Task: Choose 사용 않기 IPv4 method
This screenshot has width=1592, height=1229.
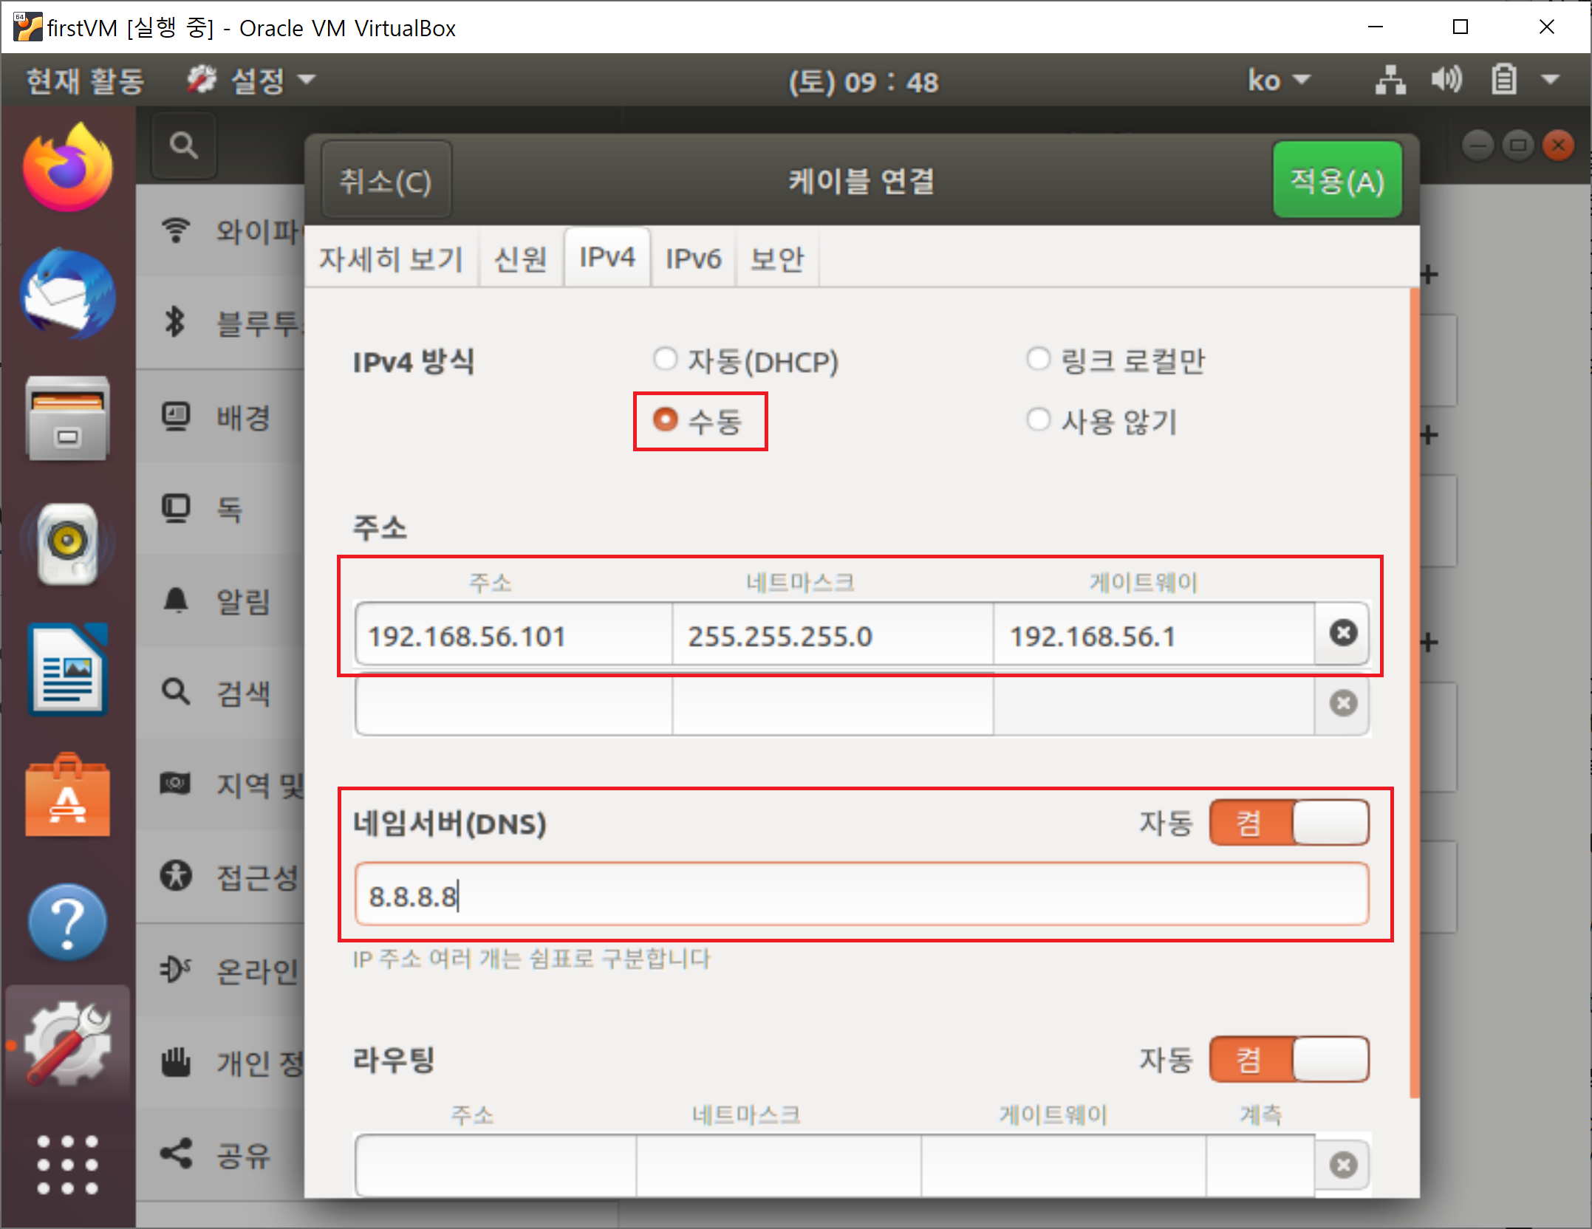Action: (x=1039, y=420)
